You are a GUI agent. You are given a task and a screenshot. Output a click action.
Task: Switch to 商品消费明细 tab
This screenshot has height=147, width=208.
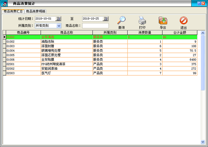pyautogui.click(x=36, y=11)
